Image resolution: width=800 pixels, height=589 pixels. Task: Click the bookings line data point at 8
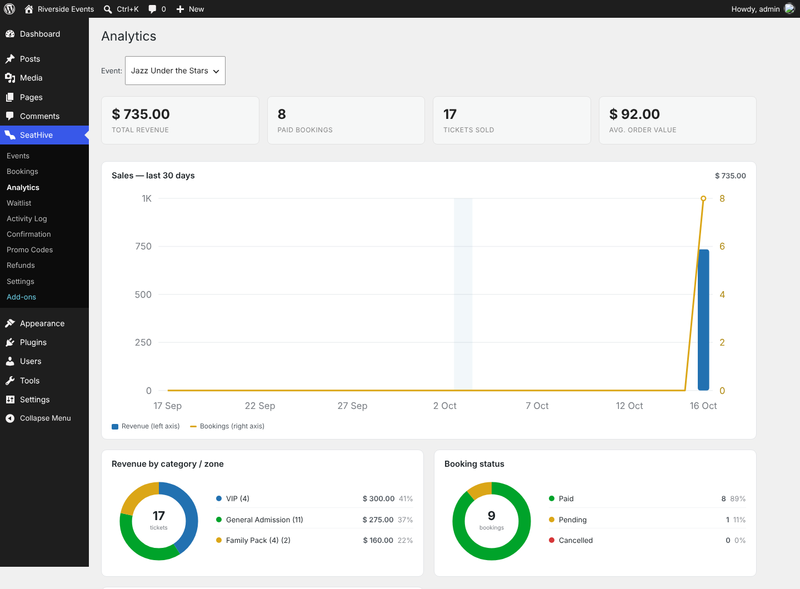[x=703, y=198]
